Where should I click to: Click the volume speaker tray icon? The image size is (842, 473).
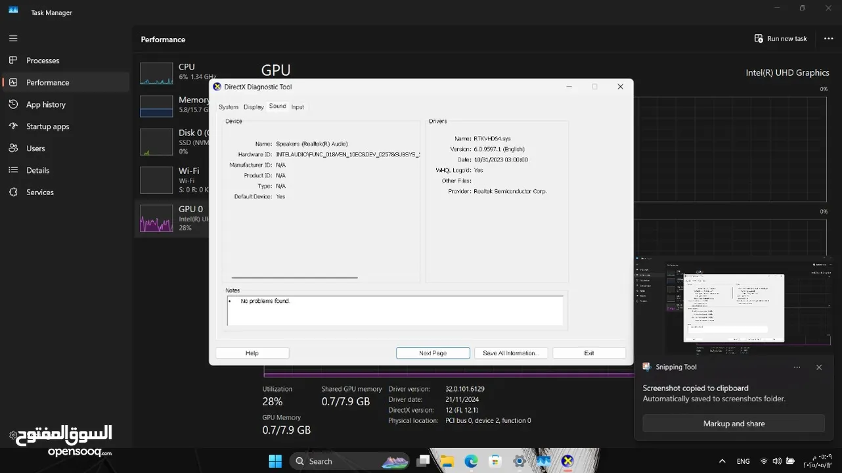(777, 461)
